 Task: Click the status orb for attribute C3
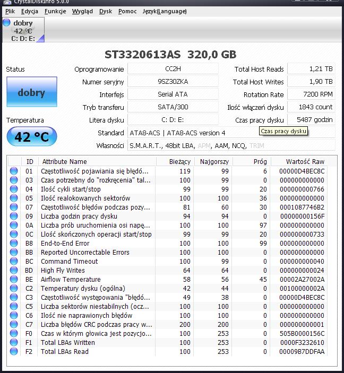(x=14, y=297)
